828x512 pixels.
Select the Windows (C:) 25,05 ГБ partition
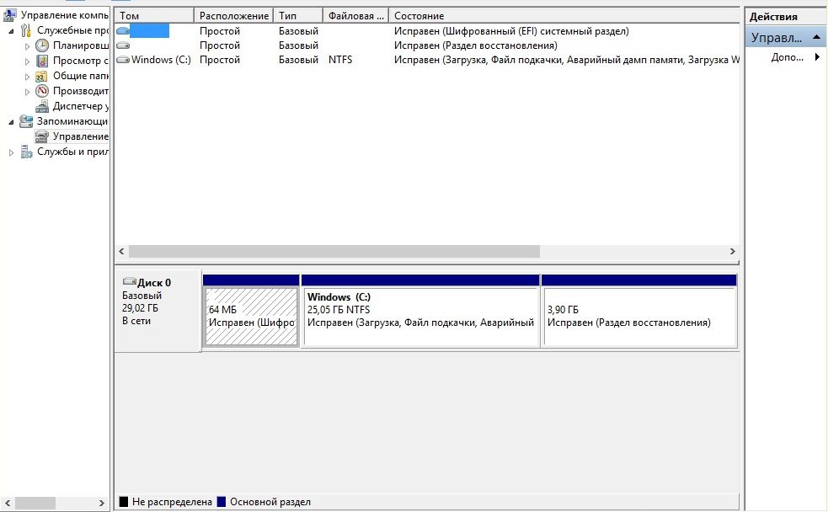(420, 316)
